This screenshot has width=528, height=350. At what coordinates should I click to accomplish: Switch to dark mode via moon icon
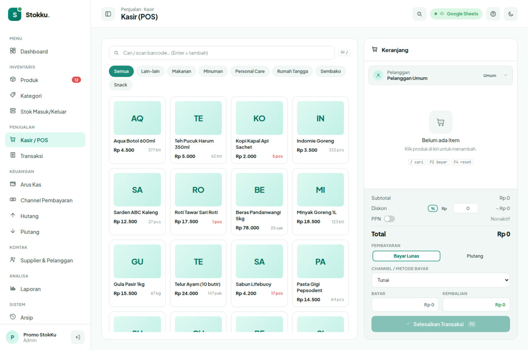coord(511,14)
